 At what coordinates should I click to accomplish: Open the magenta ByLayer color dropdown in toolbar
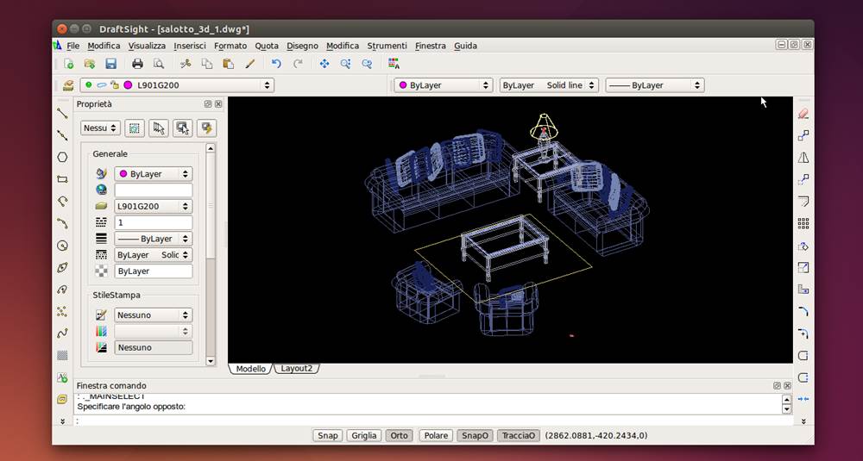tap(443, 85)
